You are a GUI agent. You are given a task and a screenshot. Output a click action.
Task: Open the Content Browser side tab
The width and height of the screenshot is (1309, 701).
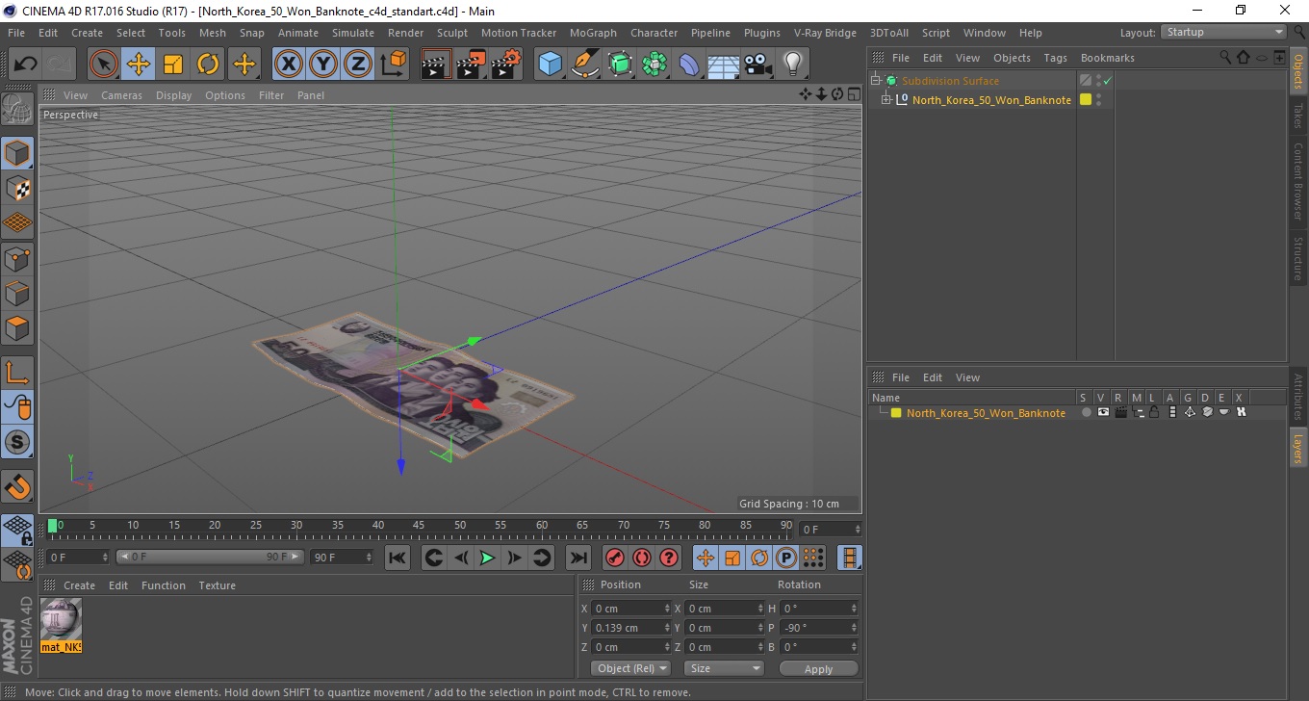click(1298, 181)
